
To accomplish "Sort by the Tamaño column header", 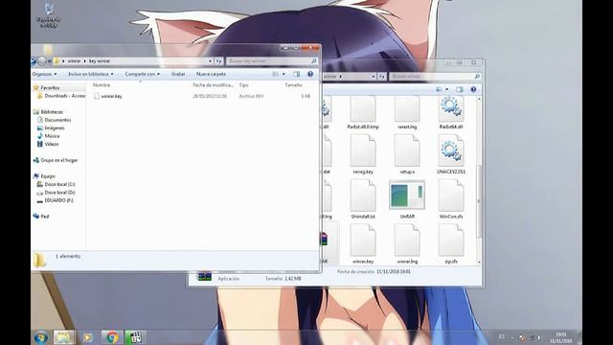I will 293,85.
